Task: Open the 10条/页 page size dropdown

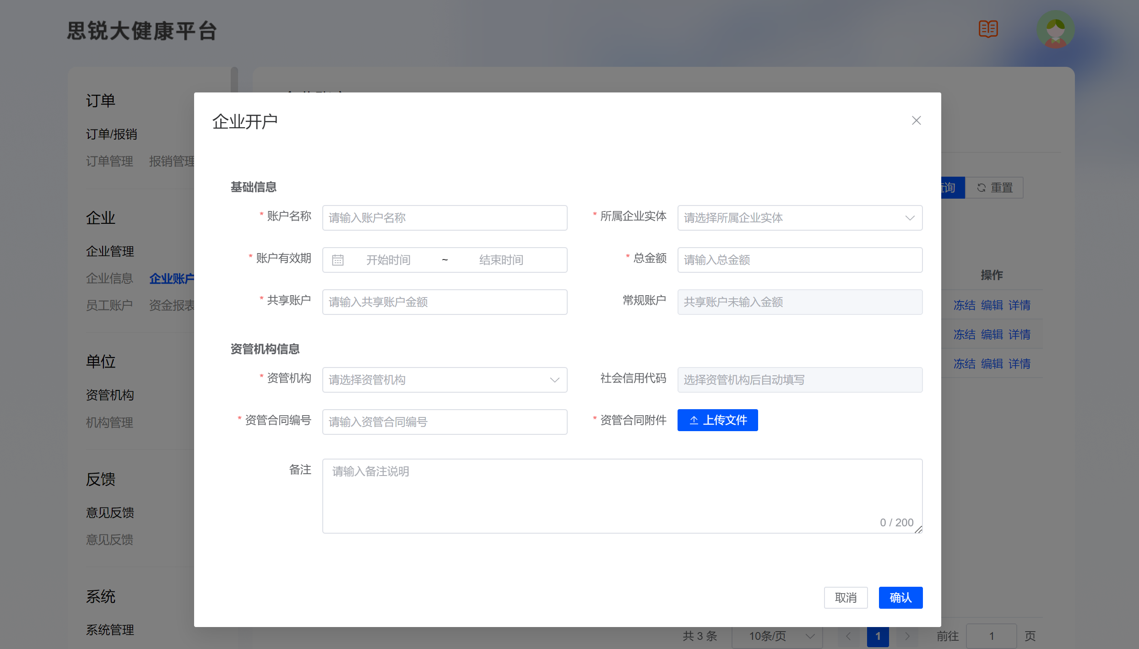Action: (x=777, y=636)
